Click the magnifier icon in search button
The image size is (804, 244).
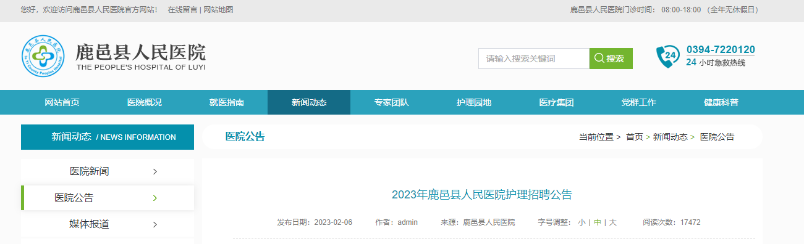(599, 59)
